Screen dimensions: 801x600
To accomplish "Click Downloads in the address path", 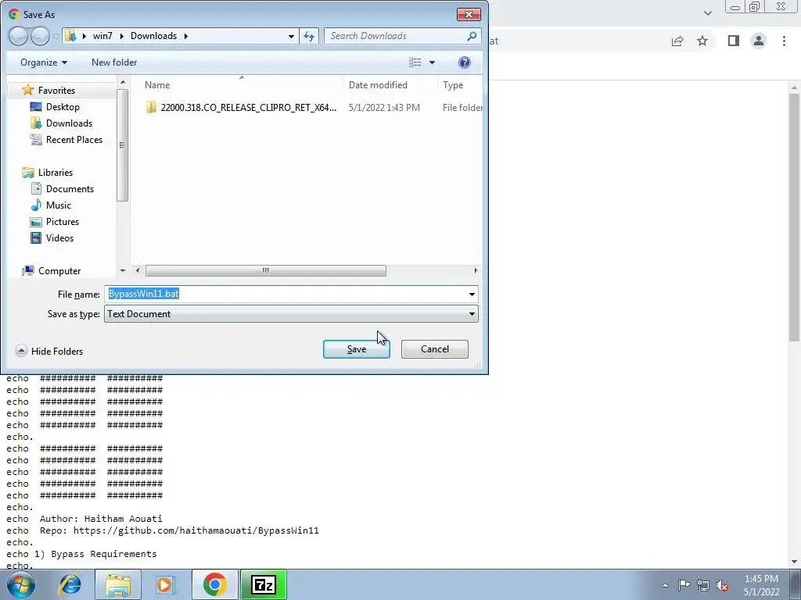I will (153, 36).
